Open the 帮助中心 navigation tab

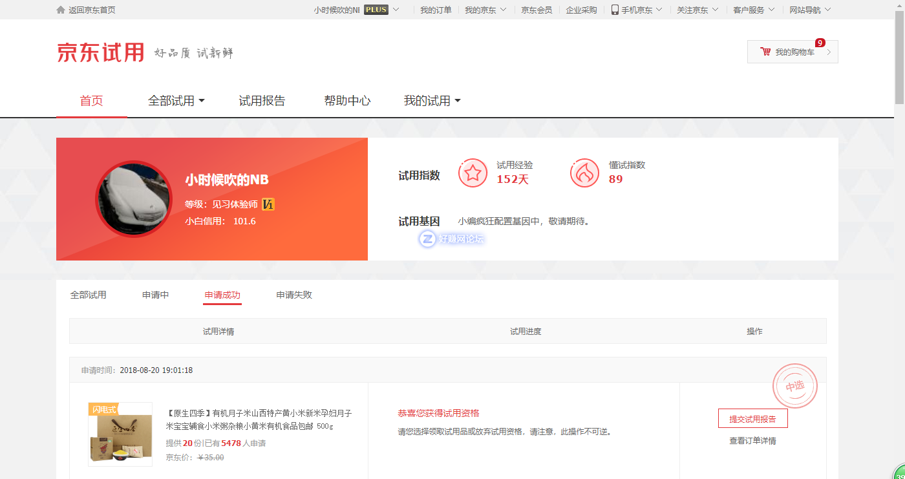coord(347,101)
